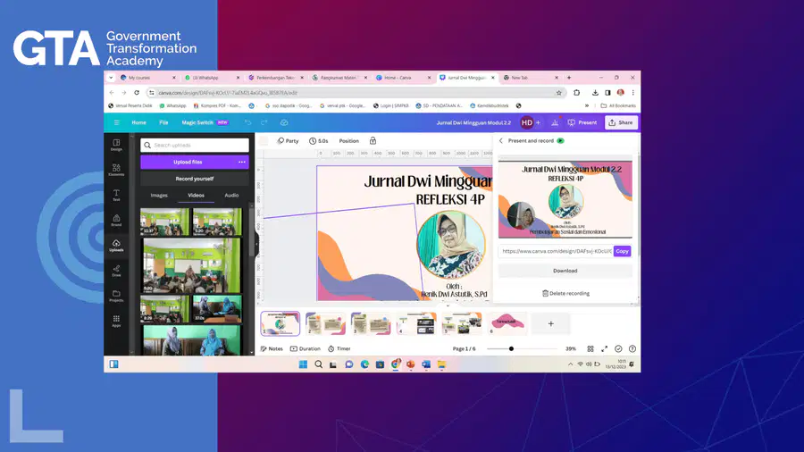This screenshot has width=804, height=452.
Task: Click the canvas background color swatch
Action: coord(264,141)
